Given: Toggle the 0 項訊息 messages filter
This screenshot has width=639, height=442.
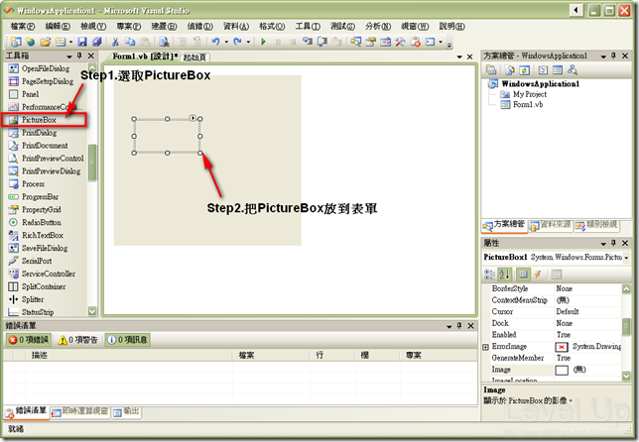Looking at the screenshot, I should [128, 340].
